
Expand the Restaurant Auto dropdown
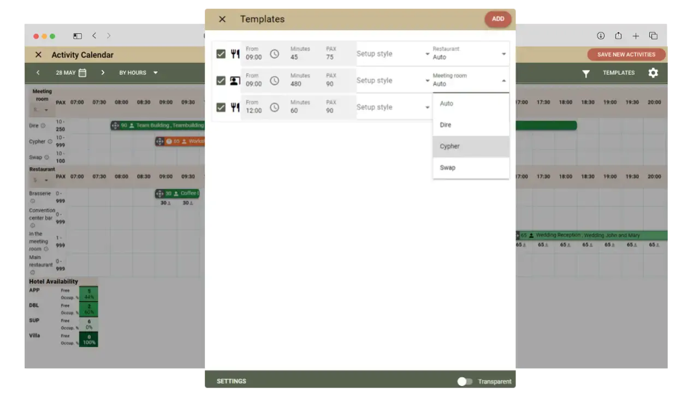click(x=470, y=54)
